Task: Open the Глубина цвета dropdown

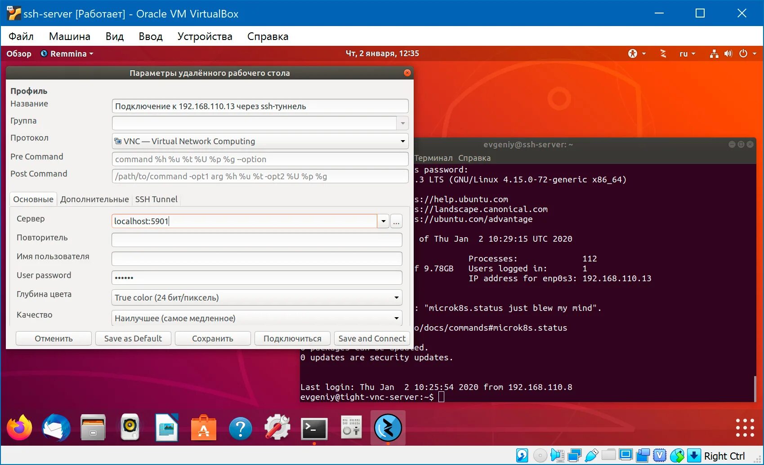Action: click(x=257, y=297)
